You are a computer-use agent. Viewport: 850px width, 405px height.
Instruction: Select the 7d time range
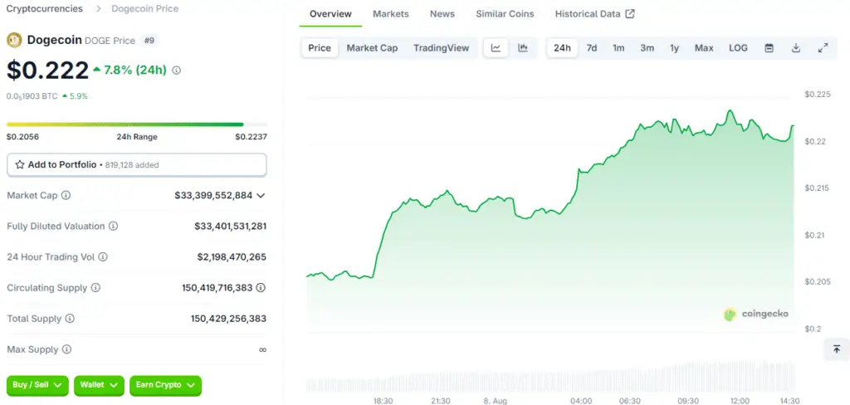[591, 47]
